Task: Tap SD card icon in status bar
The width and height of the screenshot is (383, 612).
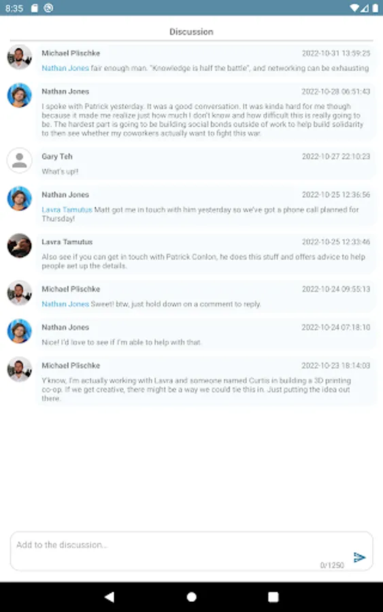Action: click(35, 7)
